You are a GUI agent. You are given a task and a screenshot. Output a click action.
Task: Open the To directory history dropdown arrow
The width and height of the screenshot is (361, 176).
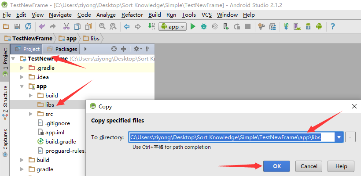click(x=339, y=137)
